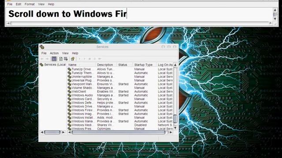Select the 'Windows Mana' service name
282x158 pixels.
(82, 121)
